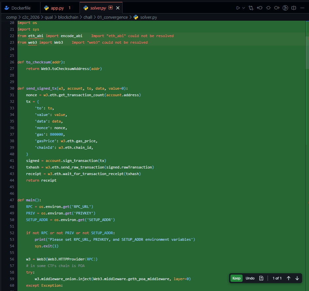Click the source control graph icon
Viewport: 309px width, 291px height.
pyautogui.click(x=285, y=8)
